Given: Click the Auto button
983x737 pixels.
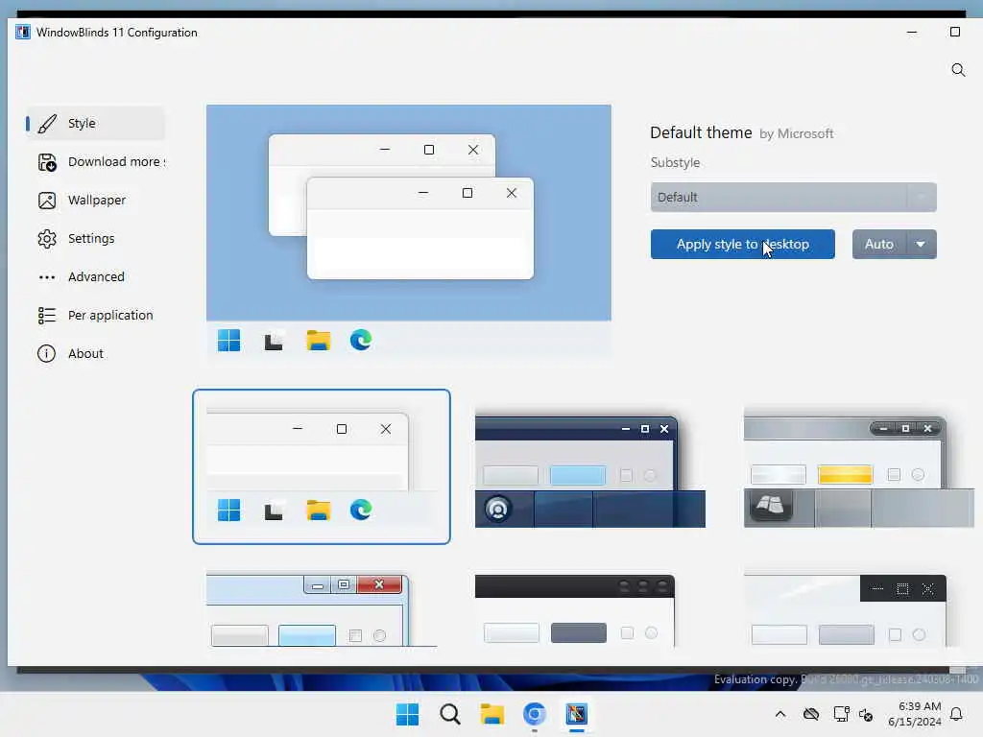Looking at the screenshot, I should pos(879,245).
